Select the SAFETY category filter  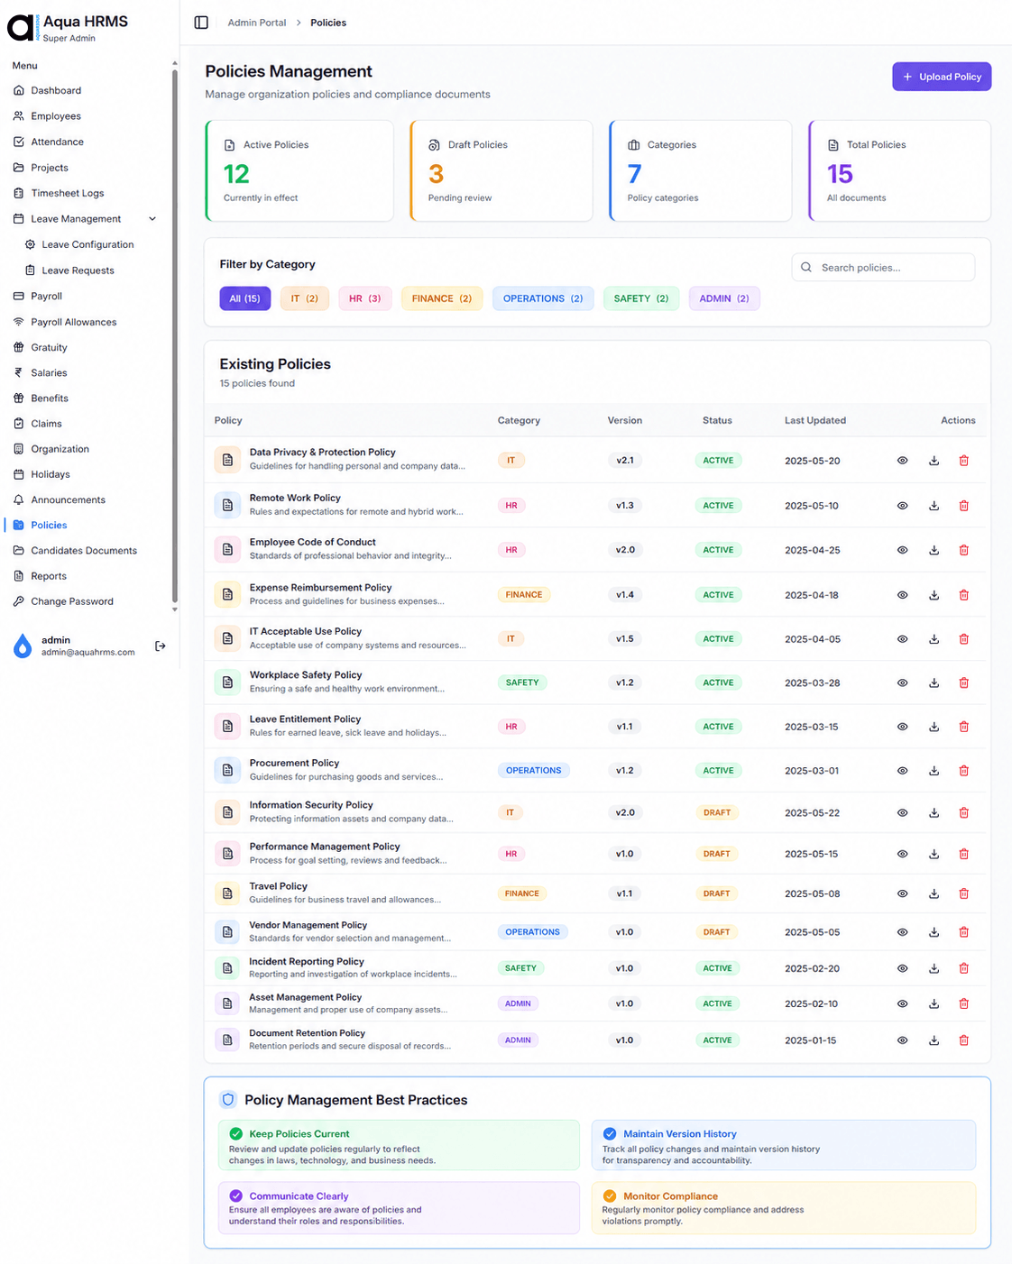641,298
